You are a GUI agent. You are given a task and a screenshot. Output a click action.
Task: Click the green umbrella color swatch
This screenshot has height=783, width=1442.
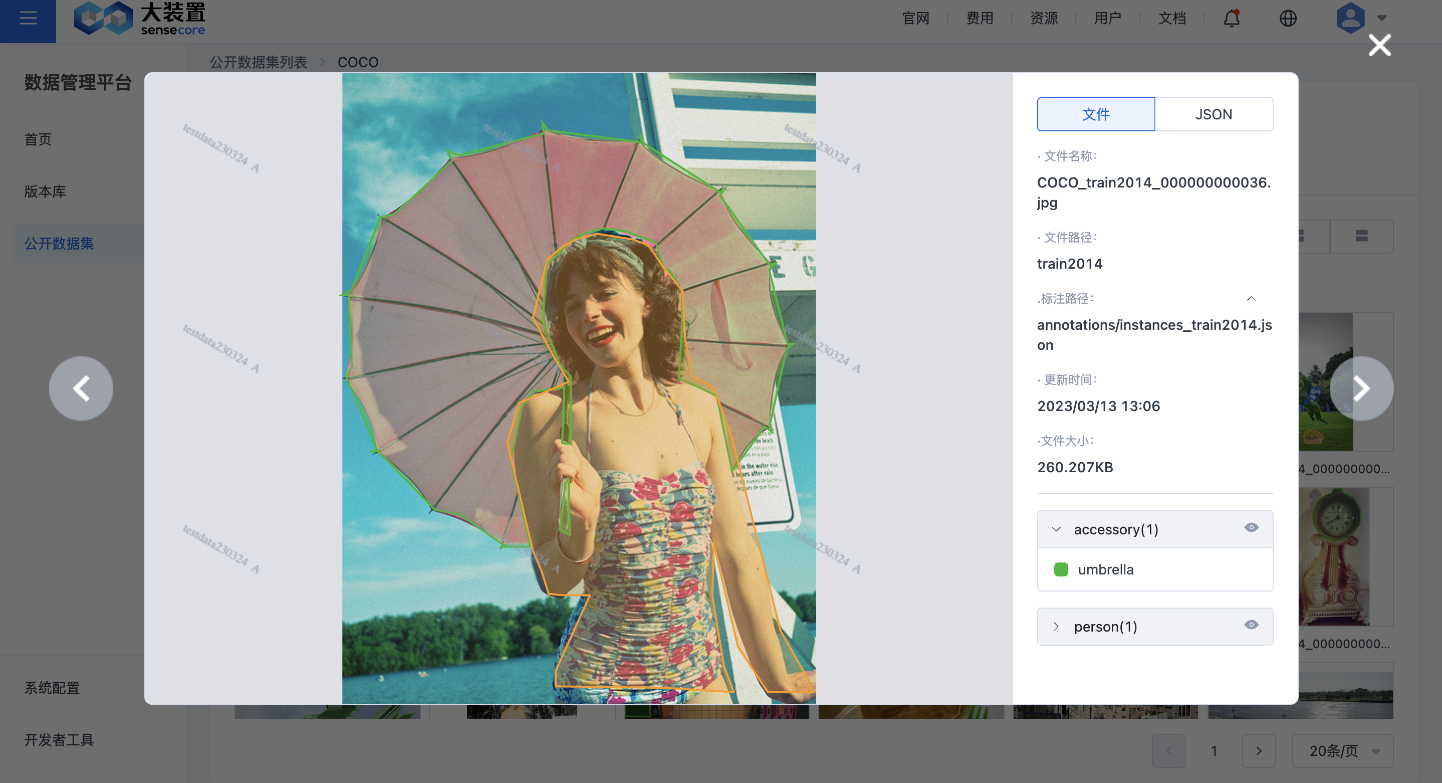tap(1061, 569)
